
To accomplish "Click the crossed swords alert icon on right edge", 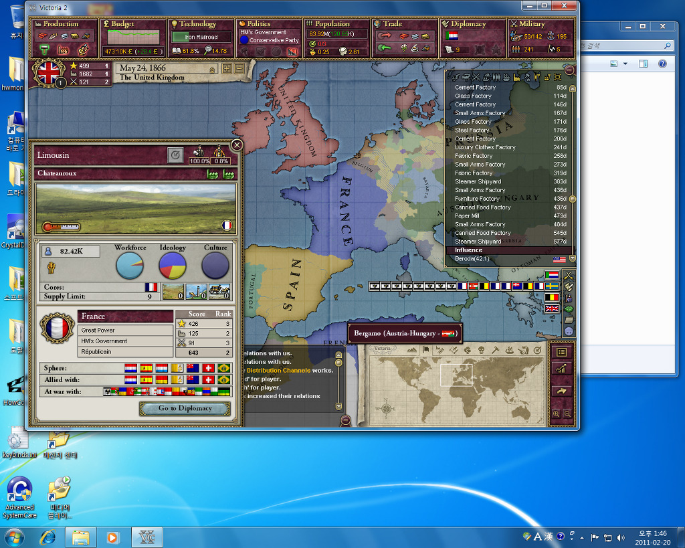I will point(569,276).
